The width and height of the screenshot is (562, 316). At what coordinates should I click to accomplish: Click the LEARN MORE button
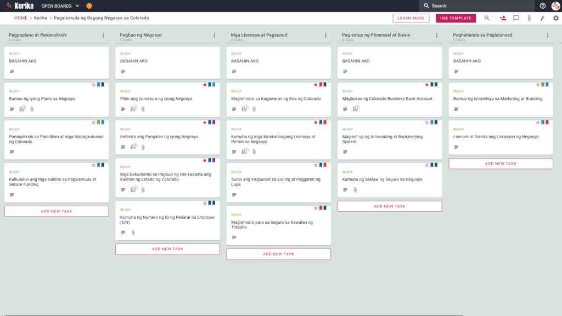click(x=411, y=18)
